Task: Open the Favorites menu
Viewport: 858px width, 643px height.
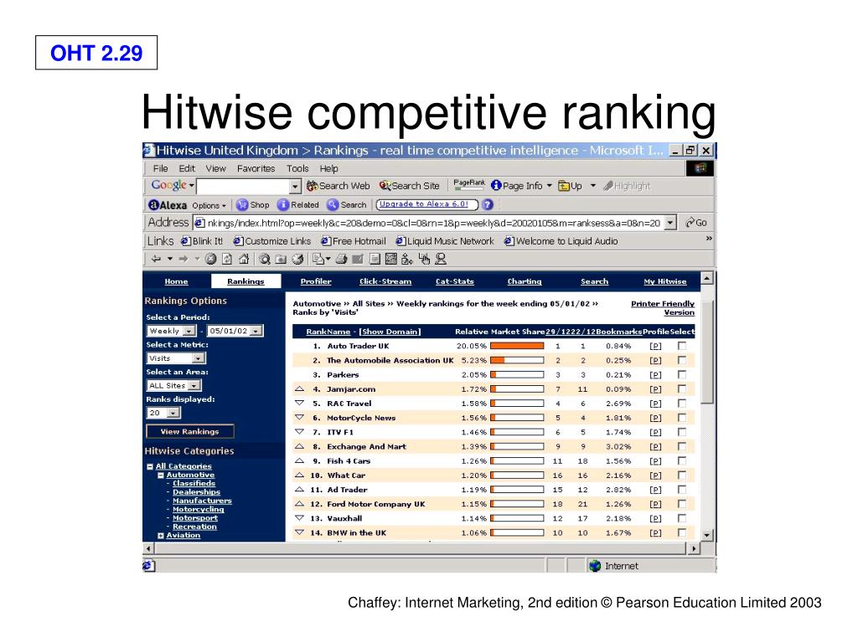Action: tap(256, 168)
